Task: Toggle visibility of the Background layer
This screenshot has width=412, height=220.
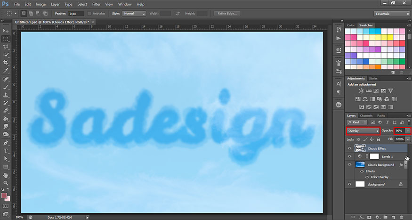Action: pos(349,184)
